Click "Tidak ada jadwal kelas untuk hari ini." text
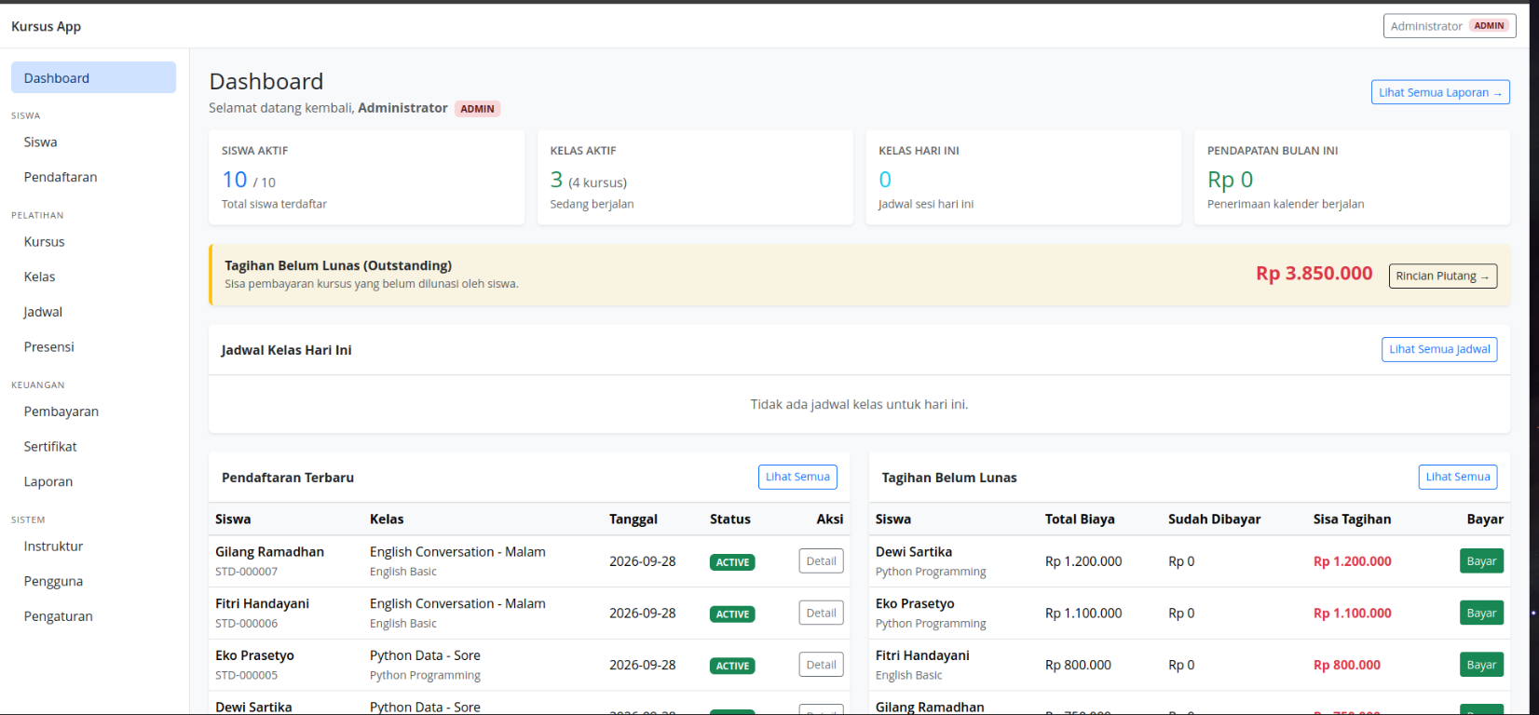Image resolution: width=1539 pixels, height=715 pixels. 859,404
